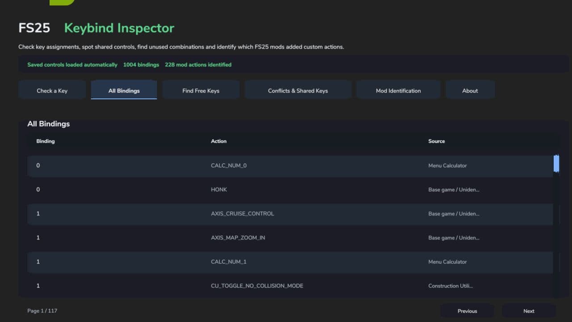Click source cell of AXIS_MAP_ZOOM_IN row
The height and width of the screenshot is (322, 572).
pos(454,238)
